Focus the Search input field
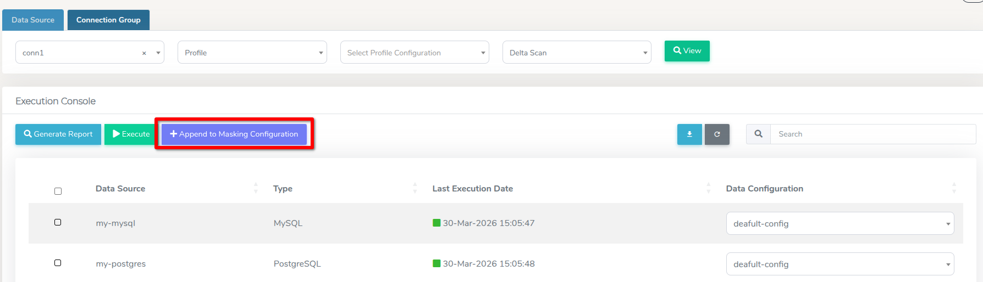 pyautogui.click(x=872, y=134)
